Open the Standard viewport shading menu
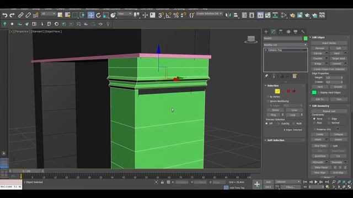 37,32
